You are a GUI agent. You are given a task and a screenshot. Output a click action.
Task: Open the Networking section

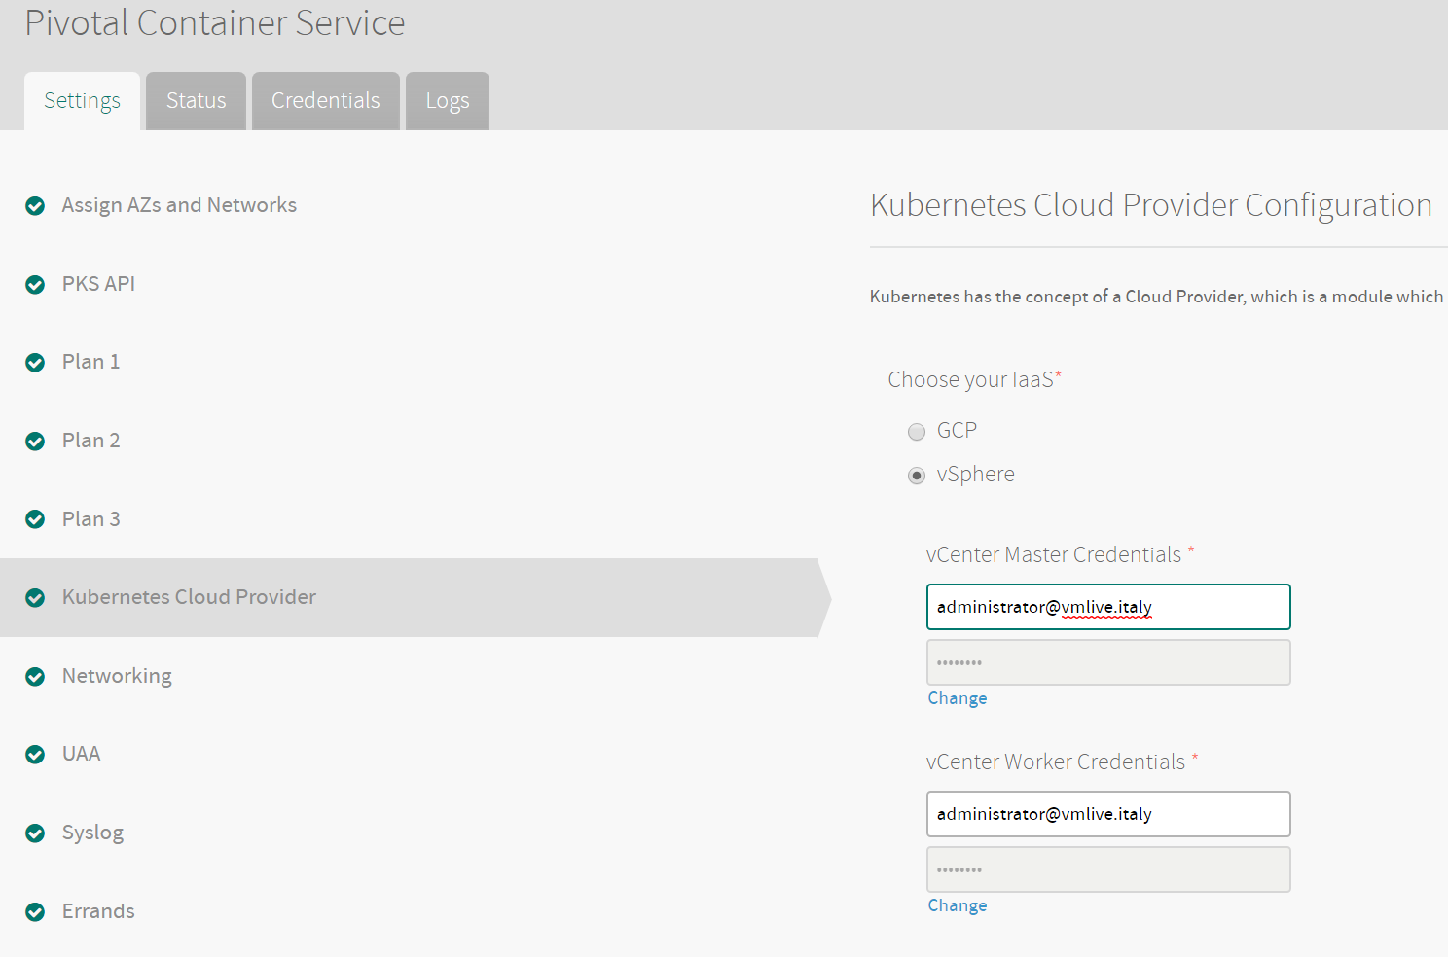pyautogui.click(x=117, y=676)
